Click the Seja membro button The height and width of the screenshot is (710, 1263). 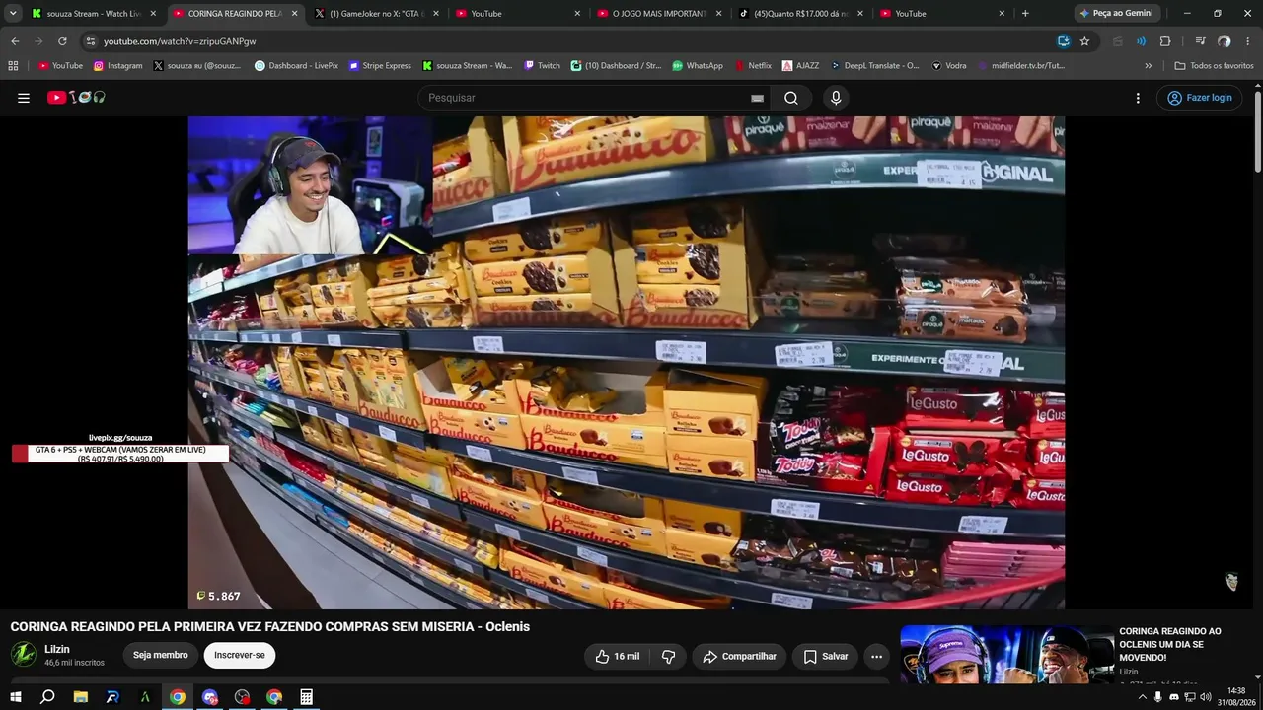click(x=160, y=656)
